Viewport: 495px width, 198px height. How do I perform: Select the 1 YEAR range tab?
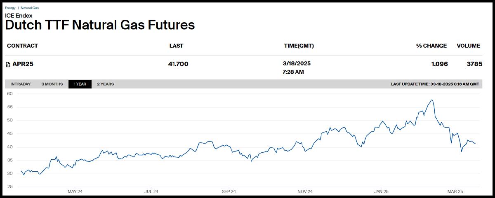tap(80, 84)
